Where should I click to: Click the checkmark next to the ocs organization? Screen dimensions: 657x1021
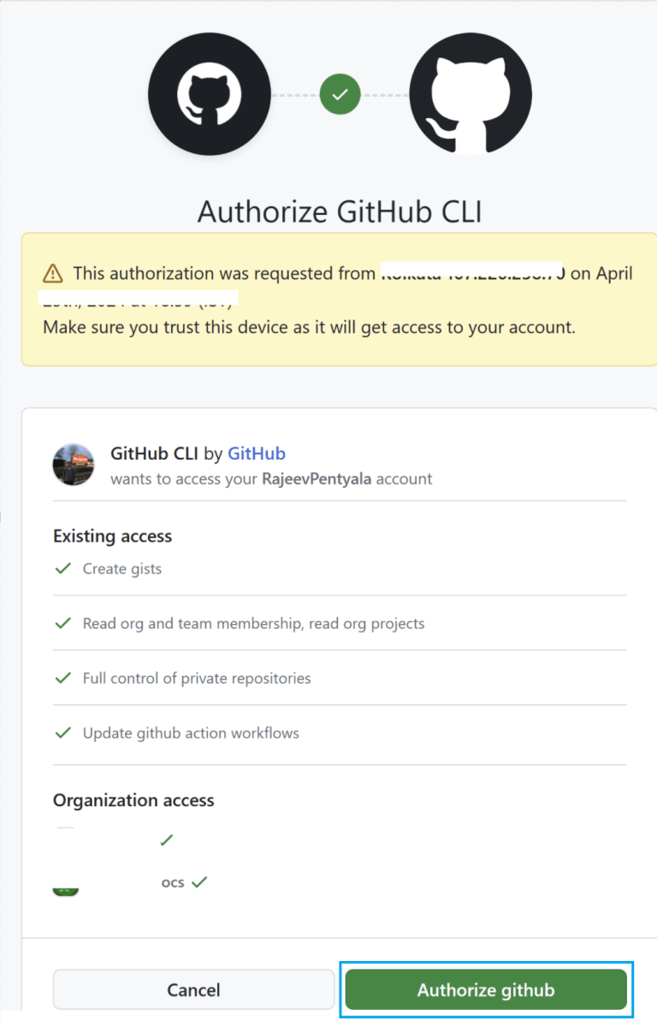point(199,882)
